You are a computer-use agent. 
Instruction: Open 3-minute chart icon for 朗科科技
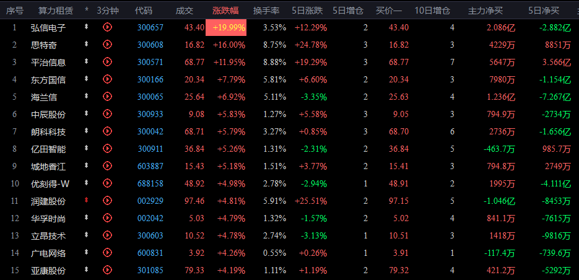[x=107, y=131]
